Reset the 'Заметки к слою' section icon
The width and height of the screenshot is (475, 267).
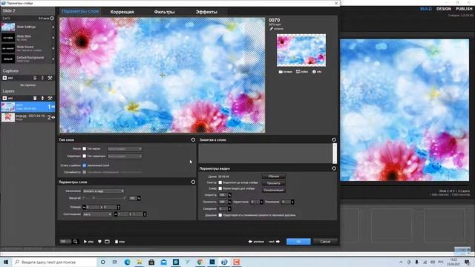(334, 140)
